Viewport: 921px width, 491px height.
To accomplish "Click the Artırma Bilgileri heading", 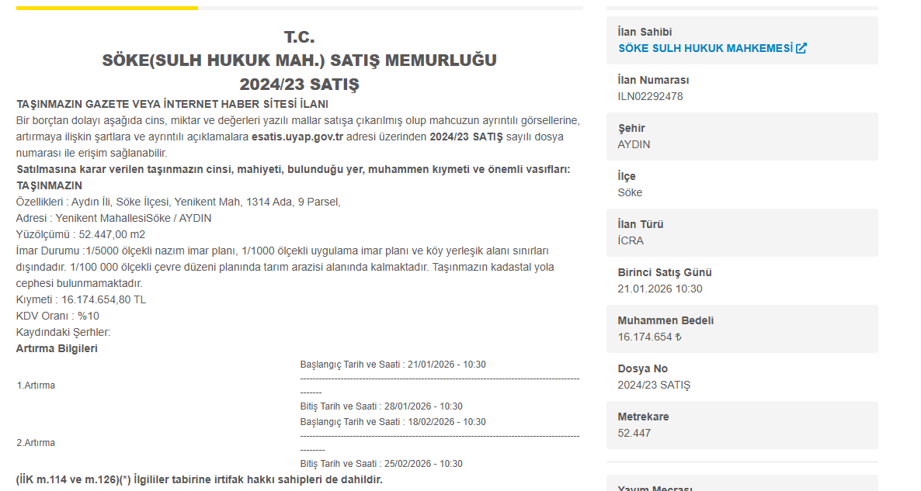I will (54, 348).
